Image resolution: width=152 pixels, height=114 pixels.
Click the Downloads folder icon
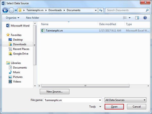click(x=10, y=44)
